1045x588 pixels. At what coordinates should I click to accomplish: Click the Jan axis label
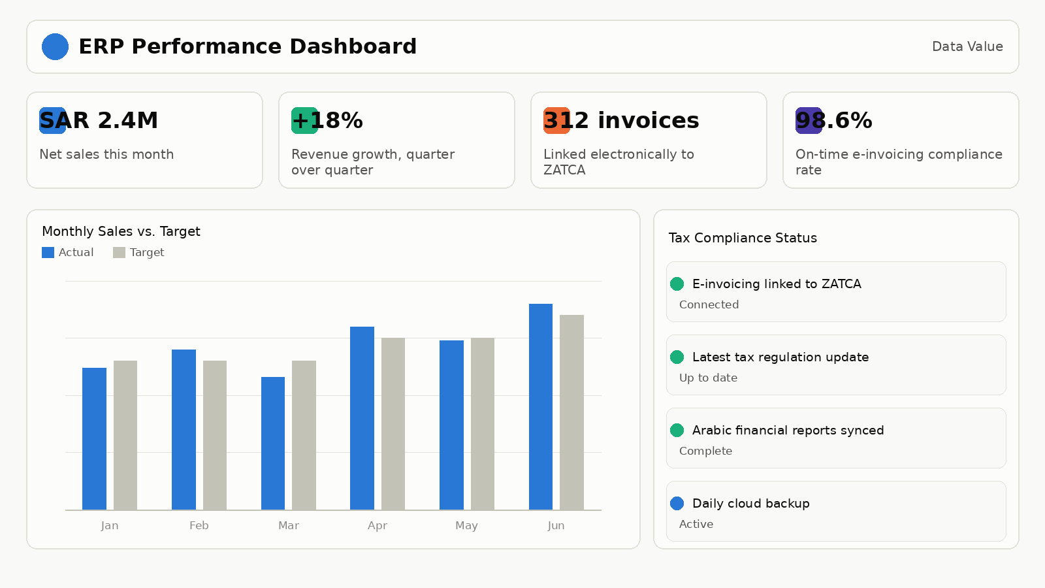click(110, 525)
